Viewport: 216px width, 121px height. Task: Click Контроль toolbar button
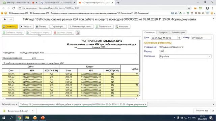click(122, 27)
